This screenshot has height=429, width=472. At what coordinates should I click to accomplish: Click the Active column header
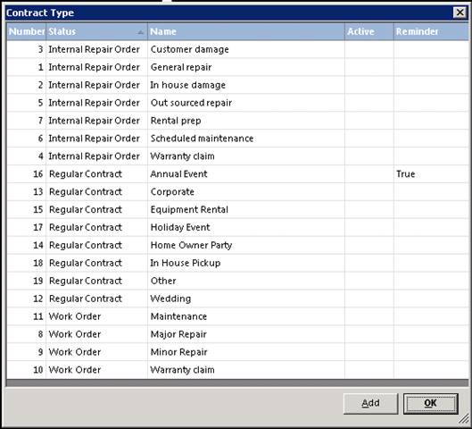[x=369, y=31]
